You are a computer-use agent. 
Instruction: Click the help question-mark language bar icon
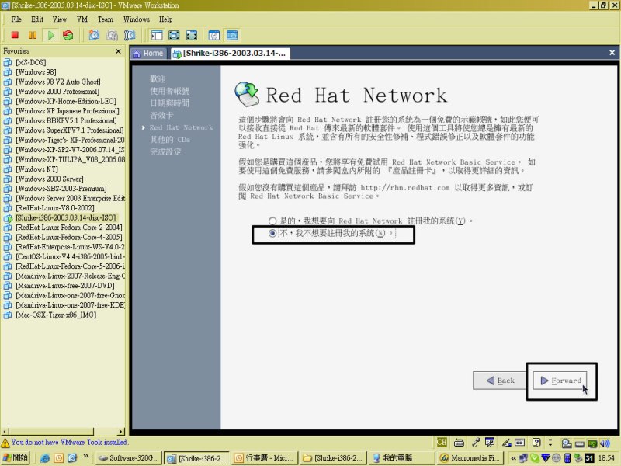[536, 443]
